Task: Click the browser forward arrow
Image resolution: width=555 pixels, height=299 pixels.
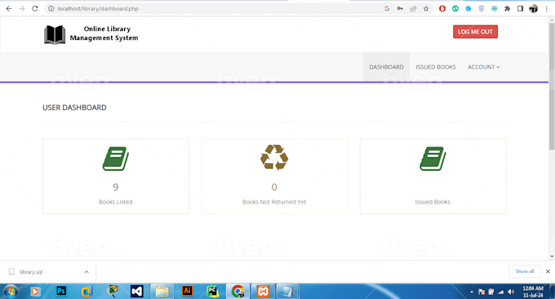Action: [22, 8]
